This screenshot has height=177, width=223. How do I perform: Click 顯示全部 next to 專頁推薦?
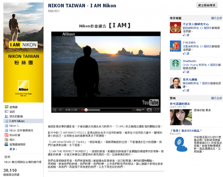(216, 18)
